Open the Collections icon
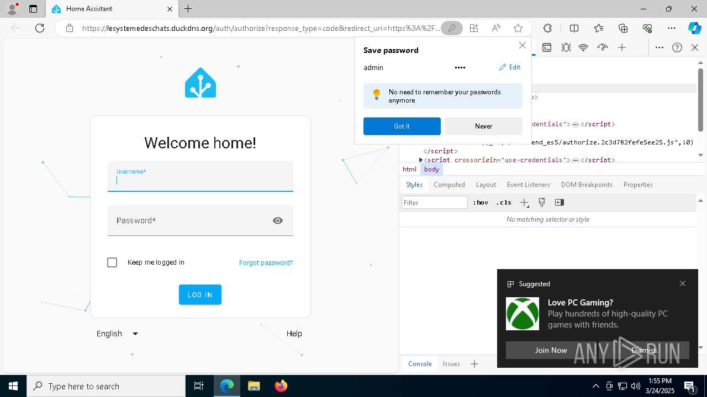This screenshot has height=397, width=707. [623, 28]
